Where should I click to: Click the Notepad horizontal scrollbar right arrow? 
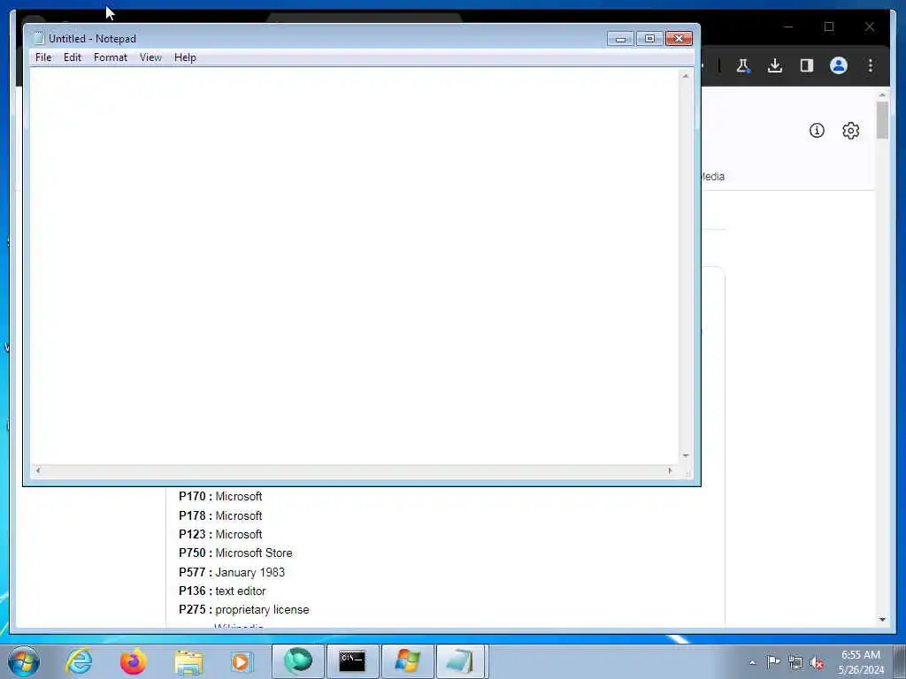point(671,470)
